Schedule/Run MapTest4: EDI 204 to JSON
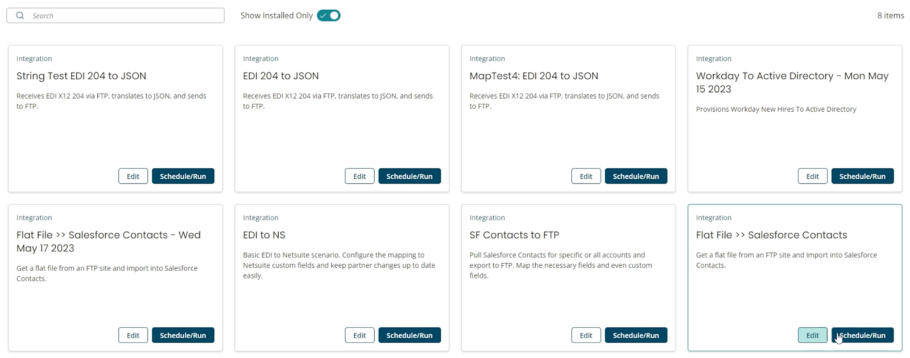This screenshot has width=910, height=358. [x=635, y=176]
